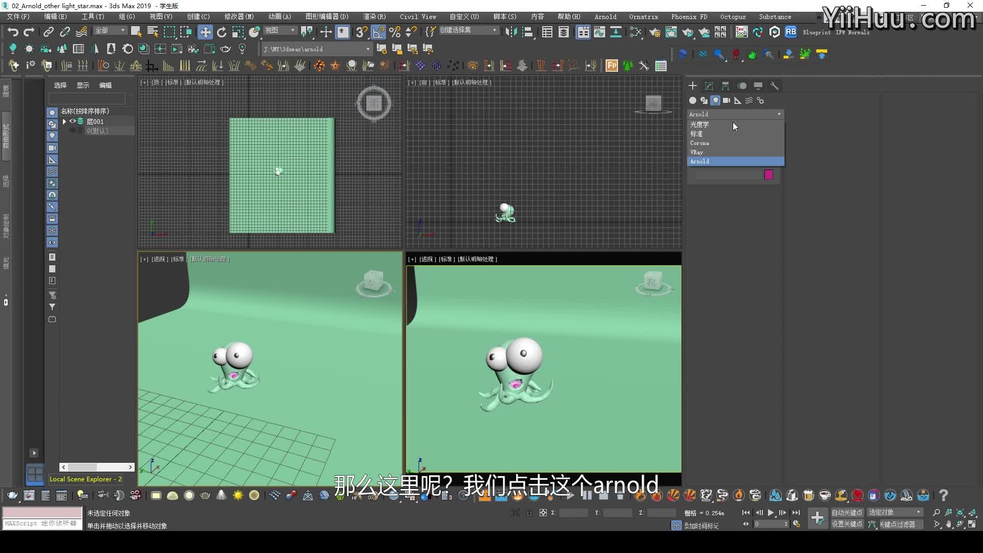983x553 pixels.
Task: Toggle the Lights category bulb button
Action: point(715,100)
